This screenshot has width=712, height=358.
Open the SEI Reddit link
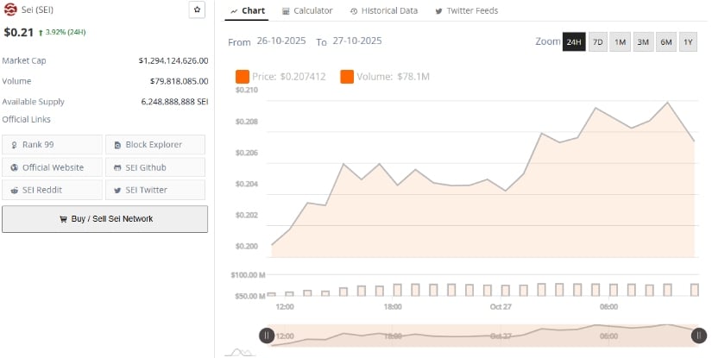pyautogui.click(x=52, y=190)
